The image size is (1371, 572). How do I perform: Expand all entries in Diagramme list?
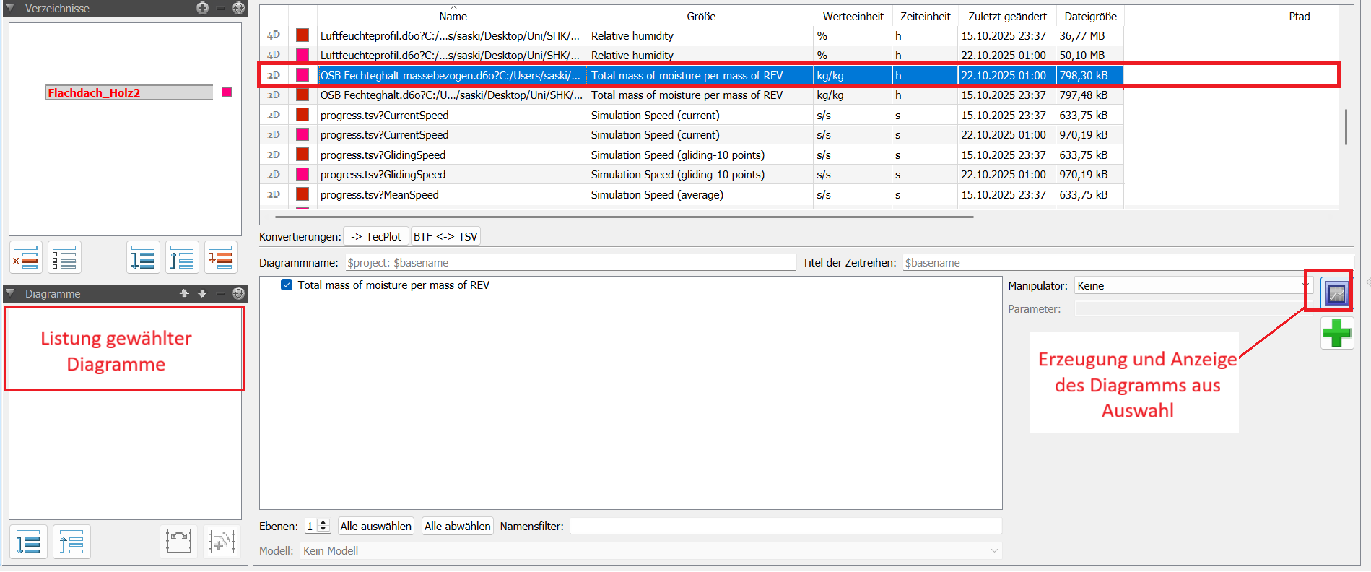28,542
